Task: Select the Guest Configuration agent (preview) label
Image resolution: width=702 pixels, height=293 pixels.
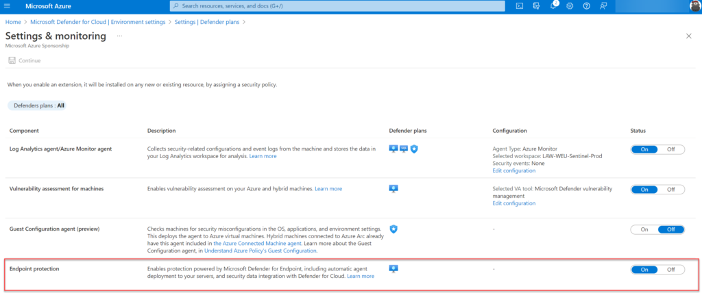Action: point(54,229)
